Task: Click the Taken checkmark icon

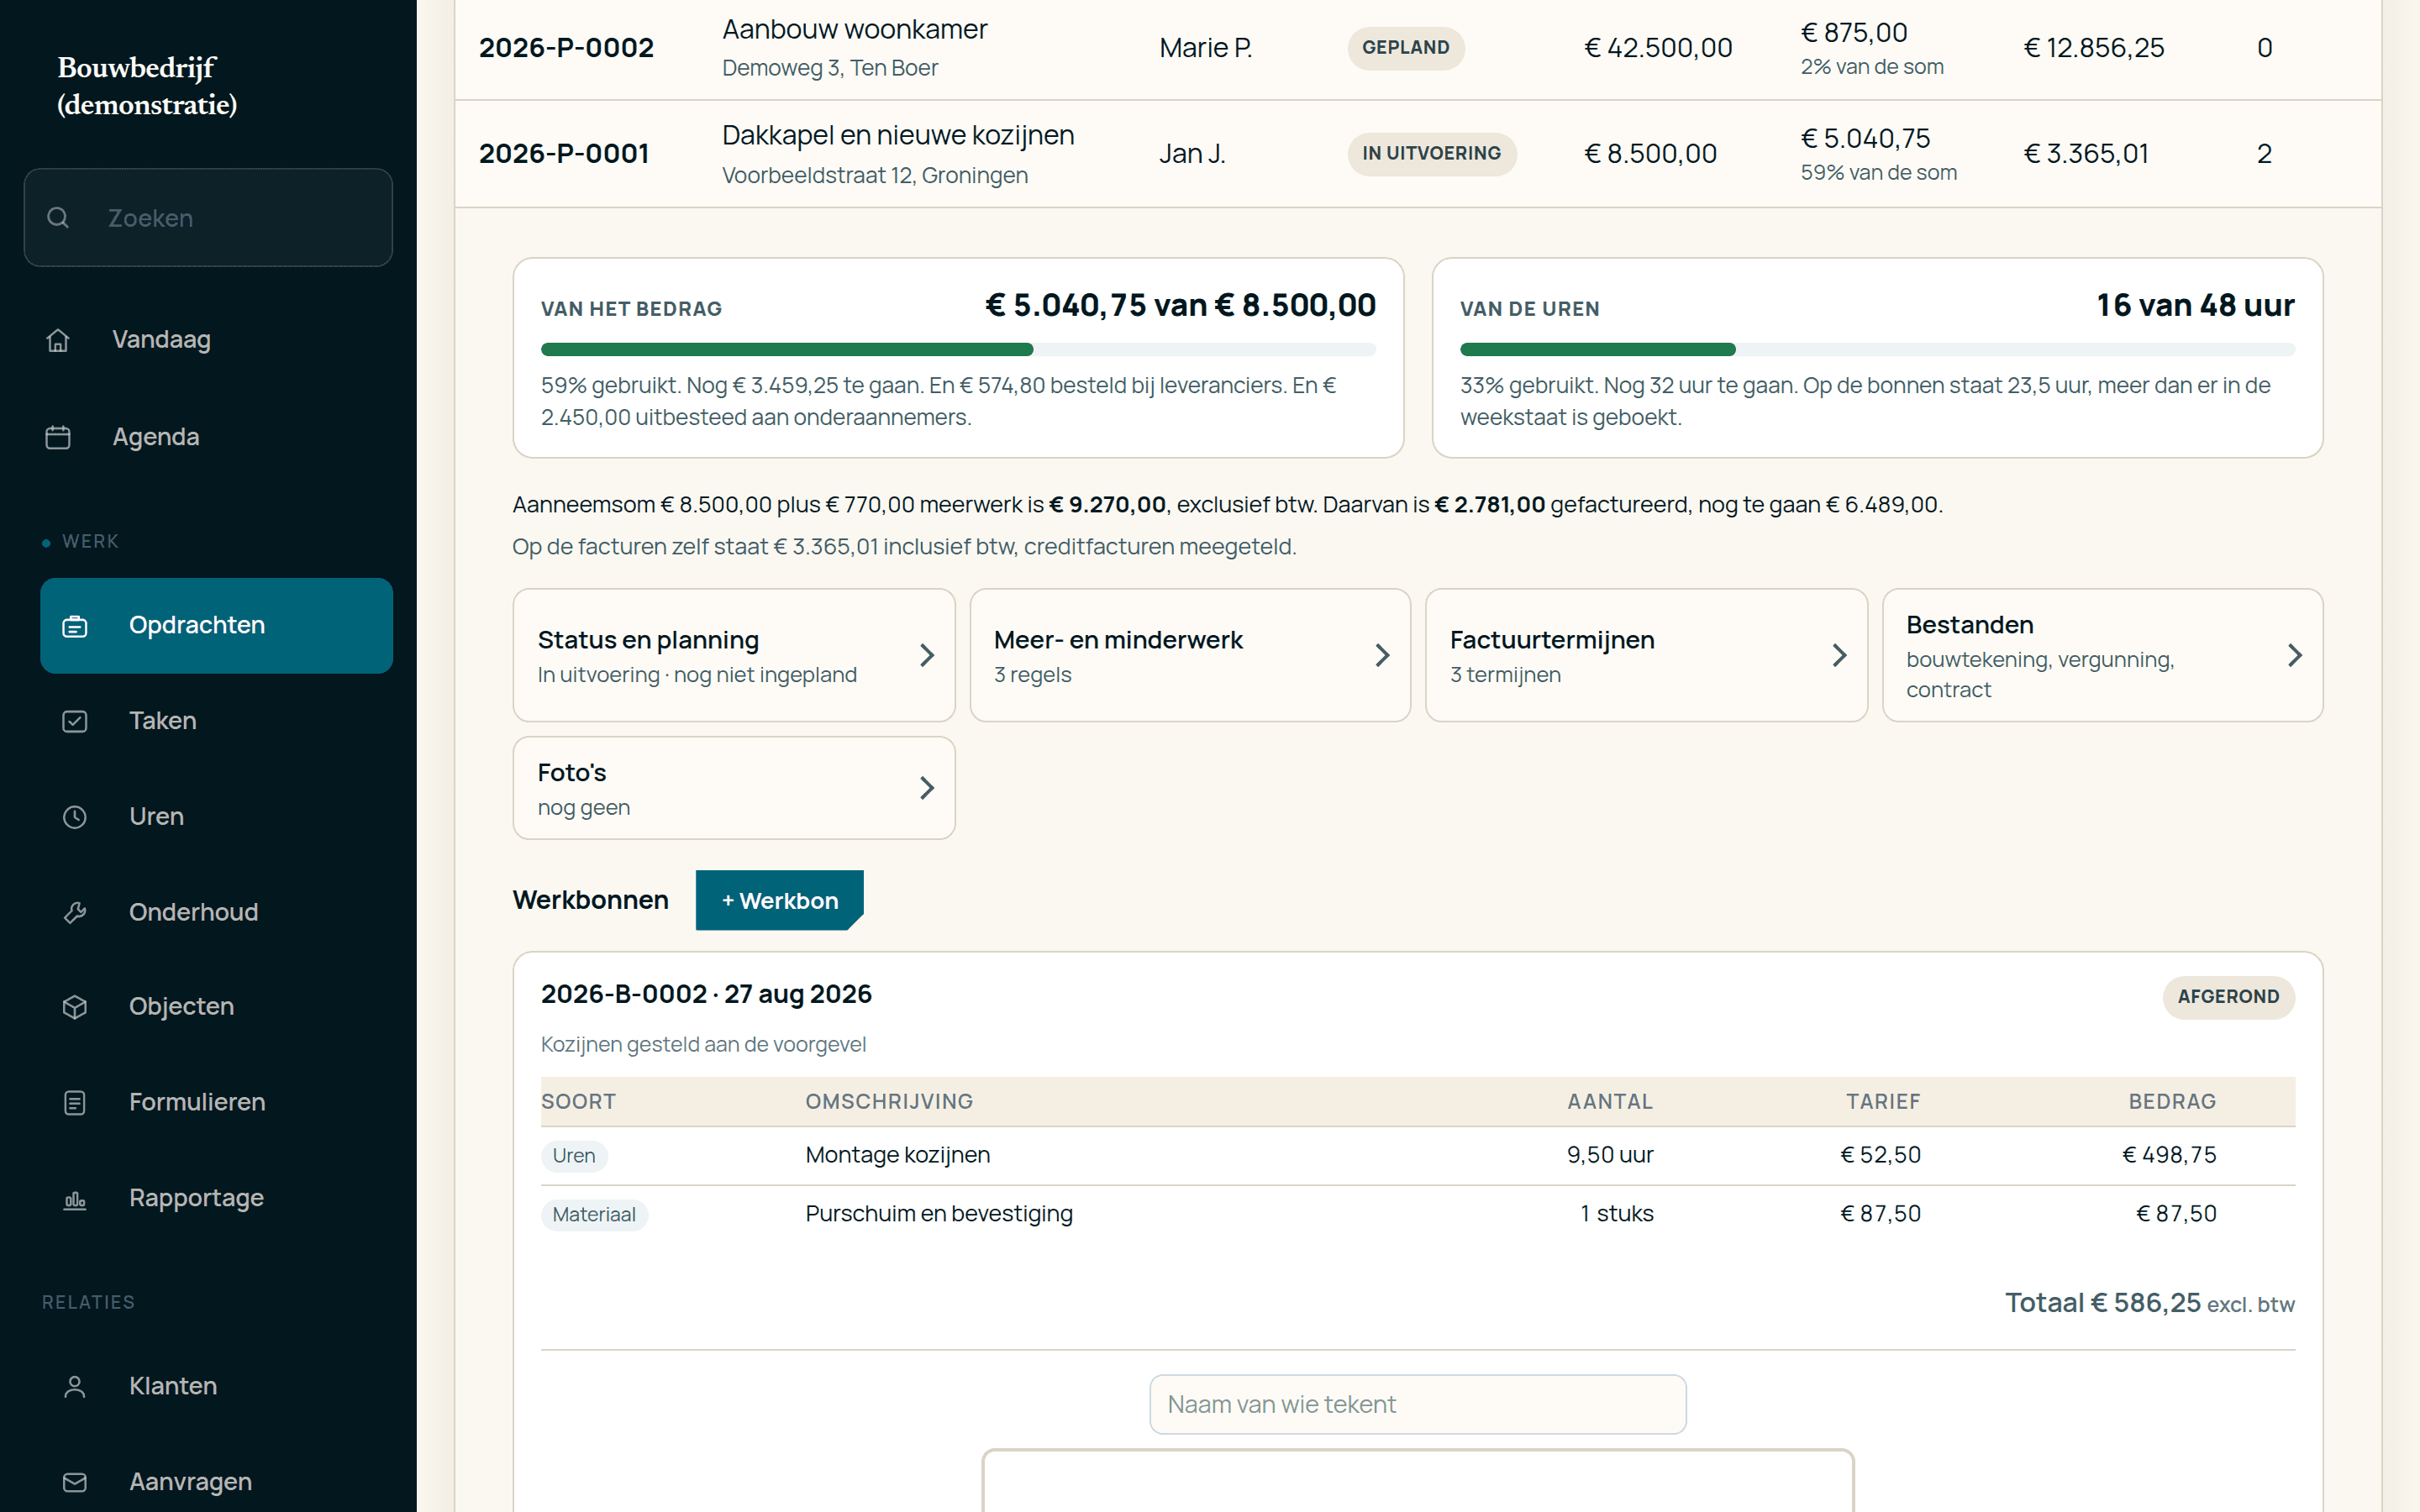Action: (x=75, y=721)
